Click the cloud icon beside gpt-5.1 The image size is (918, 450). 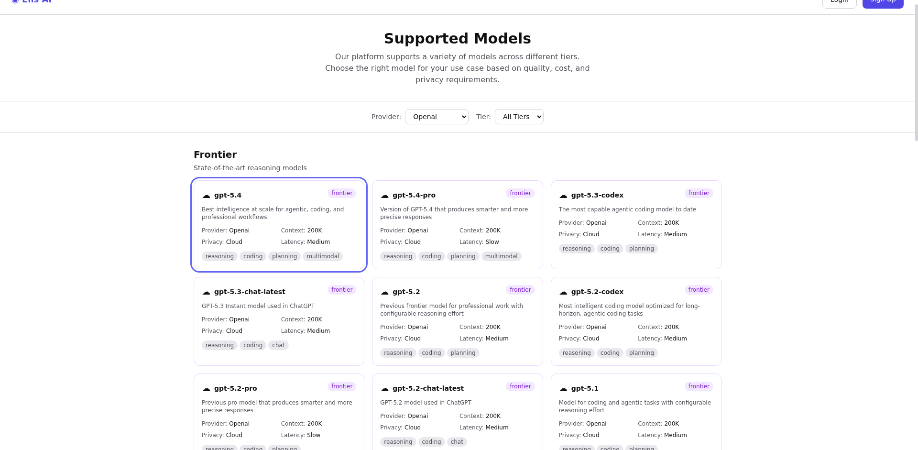coord(563,389)
